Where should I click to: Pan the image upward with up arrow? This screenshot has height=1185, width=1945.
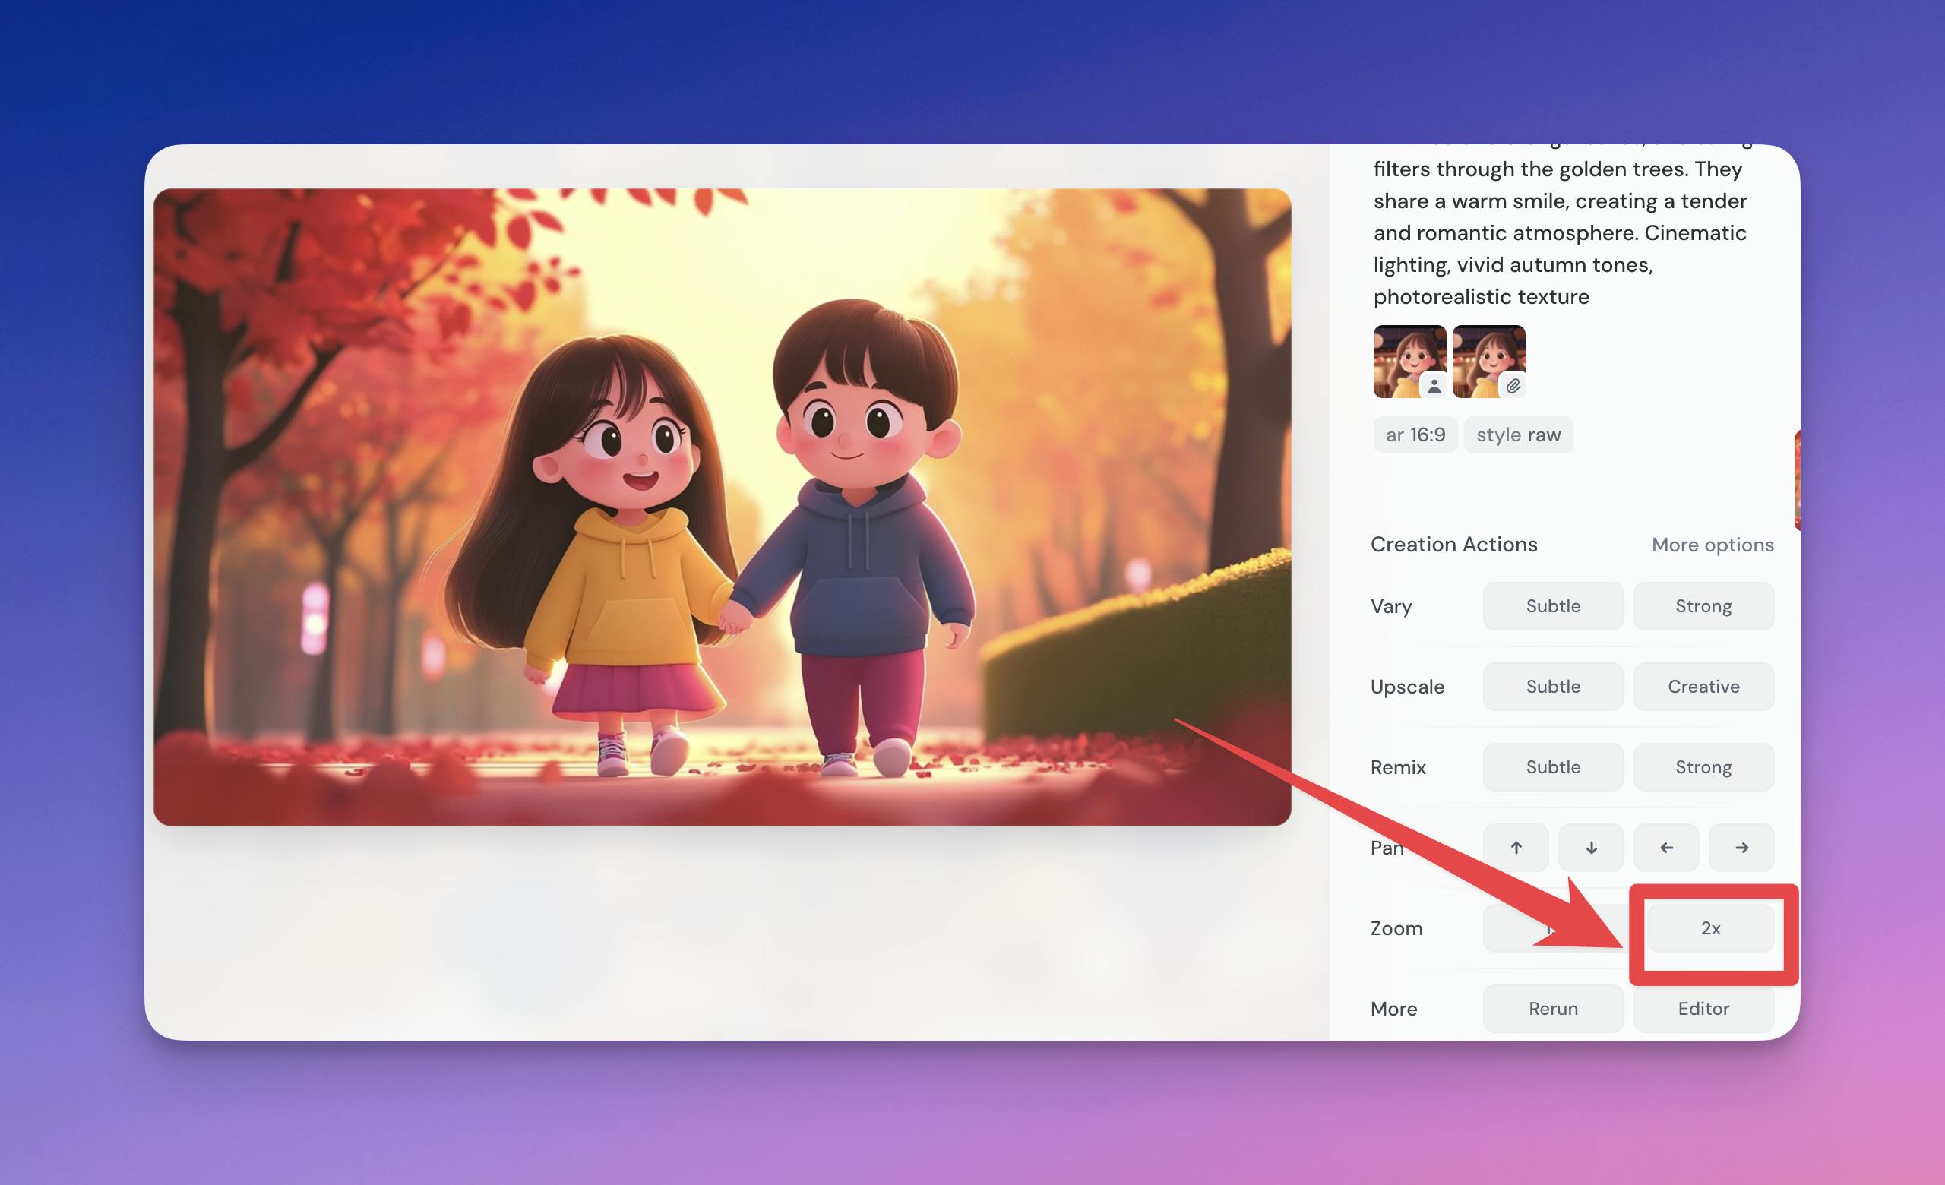click(x=1516, y=847)
